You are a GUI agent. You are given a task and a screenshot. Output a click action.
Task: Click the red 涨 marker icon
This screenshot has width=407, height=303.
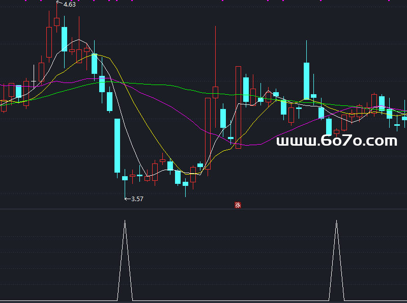click(237, 205)
